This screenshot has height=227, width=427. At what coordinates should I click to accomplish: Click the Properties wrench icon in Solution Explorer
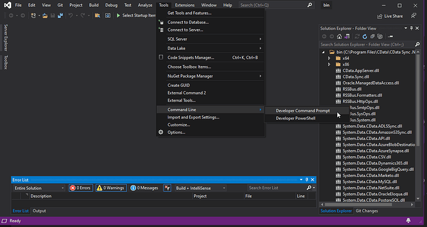[390, 36]
